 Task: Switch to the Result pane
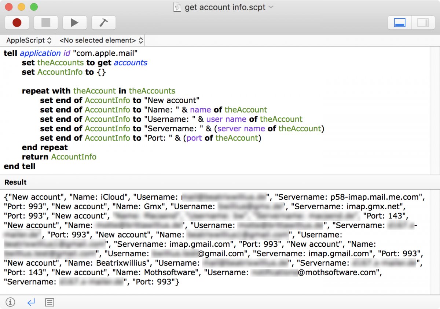point(15,182)
